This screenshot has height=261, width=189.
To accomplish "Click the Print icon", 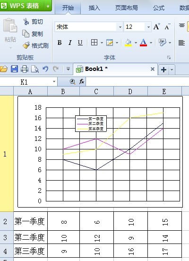I will 25,69.
